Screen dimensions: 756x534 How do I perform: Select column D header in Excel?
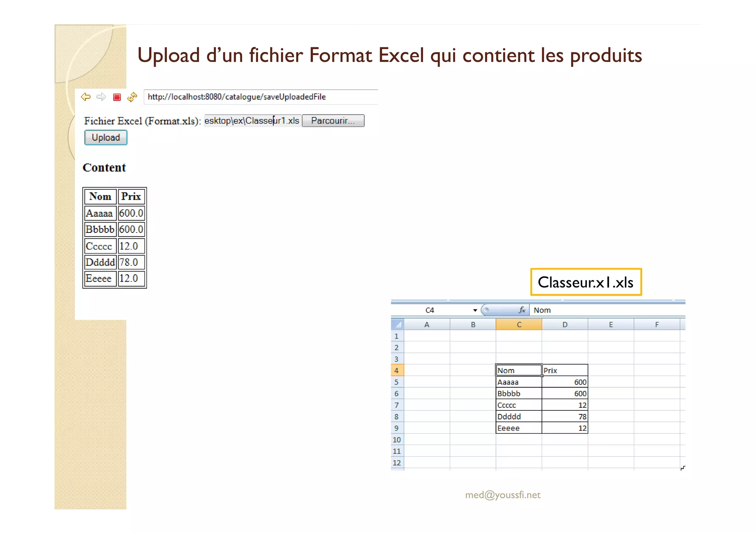pyautogui.click(x=565, y=324)
